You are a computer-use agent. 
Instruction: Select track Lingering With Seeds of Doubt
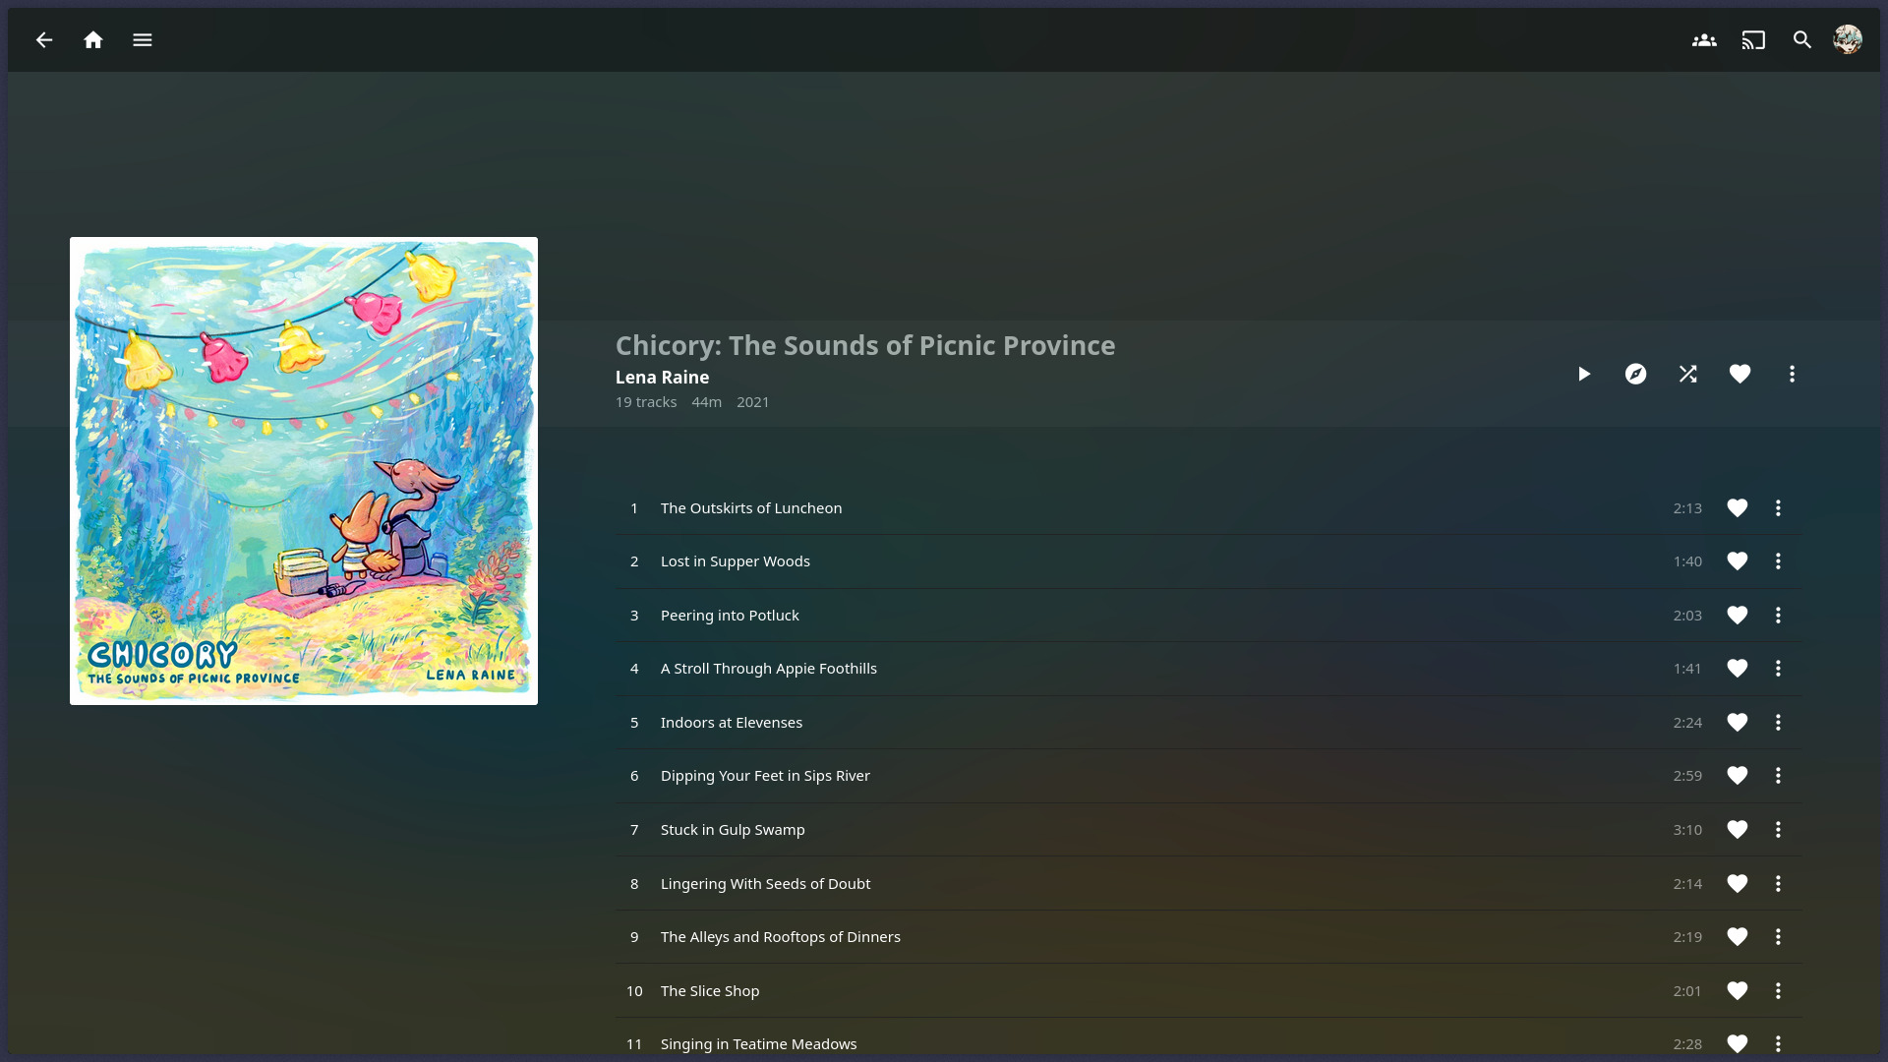pyautogui.click(x=1209, y=884)
